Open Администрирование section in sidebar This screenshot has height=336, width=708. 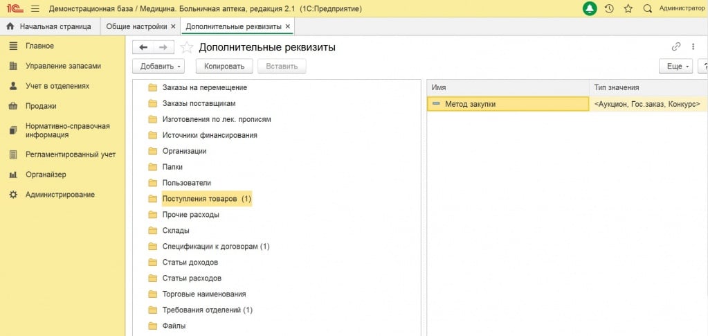coord(60,195)
